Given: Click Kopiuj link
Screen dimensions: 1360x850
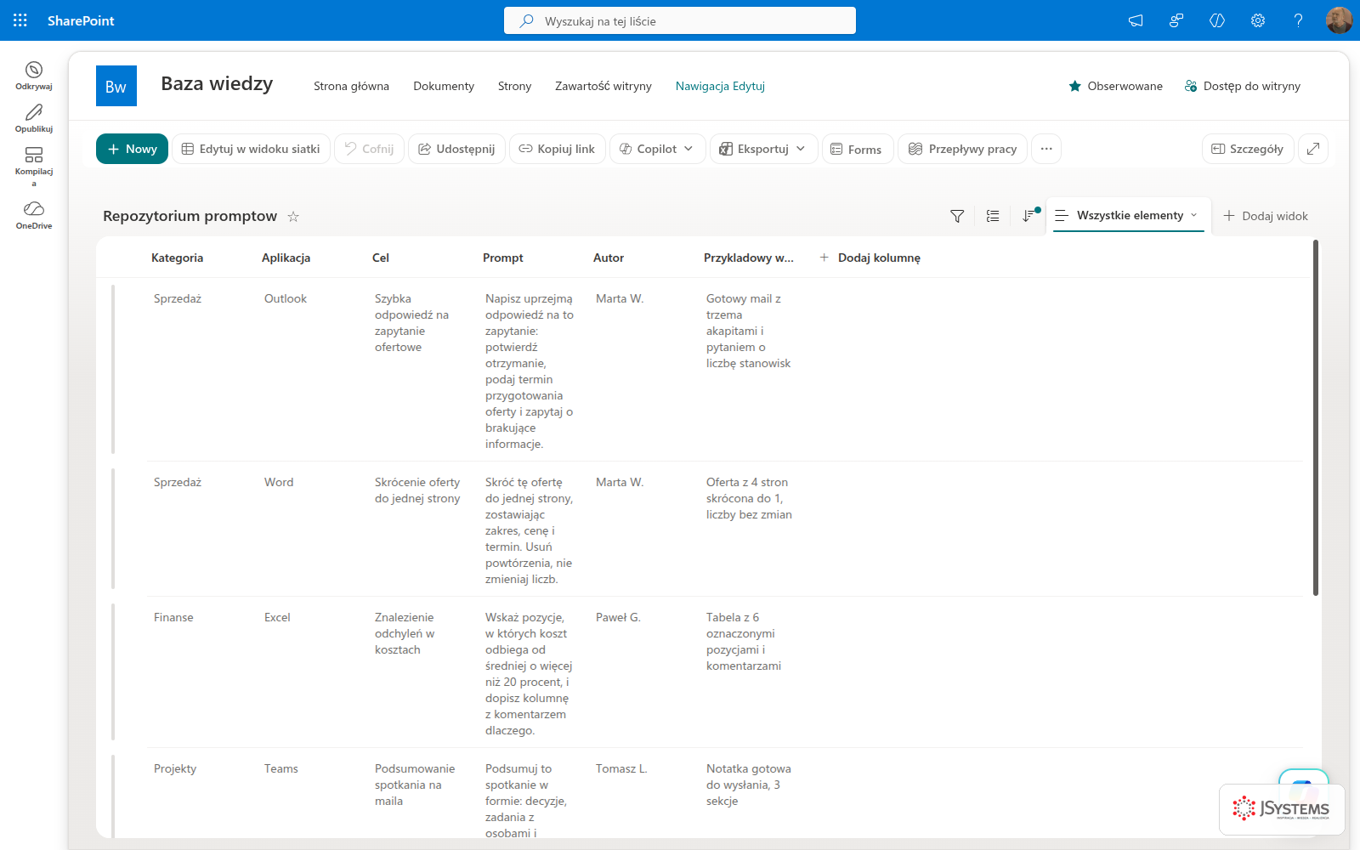Looking at the screenshot, I should pyautogui.click(x=557, y=149).
